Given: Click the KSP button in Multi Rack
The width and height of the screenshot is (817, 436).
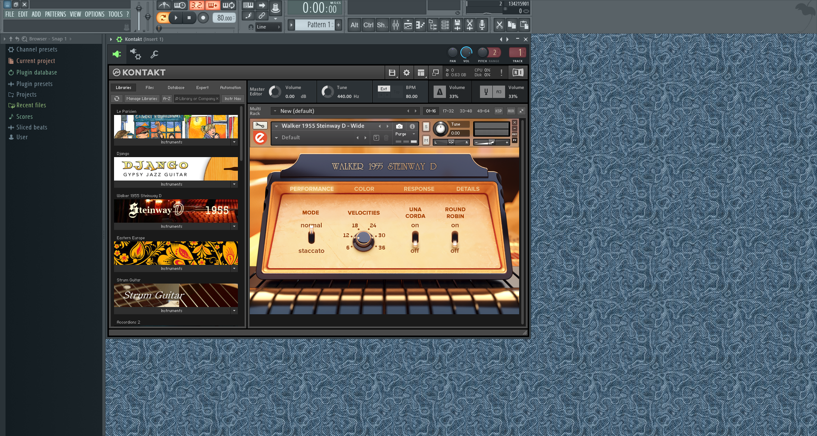Looking at the screenshot, I should coord(498,111).
